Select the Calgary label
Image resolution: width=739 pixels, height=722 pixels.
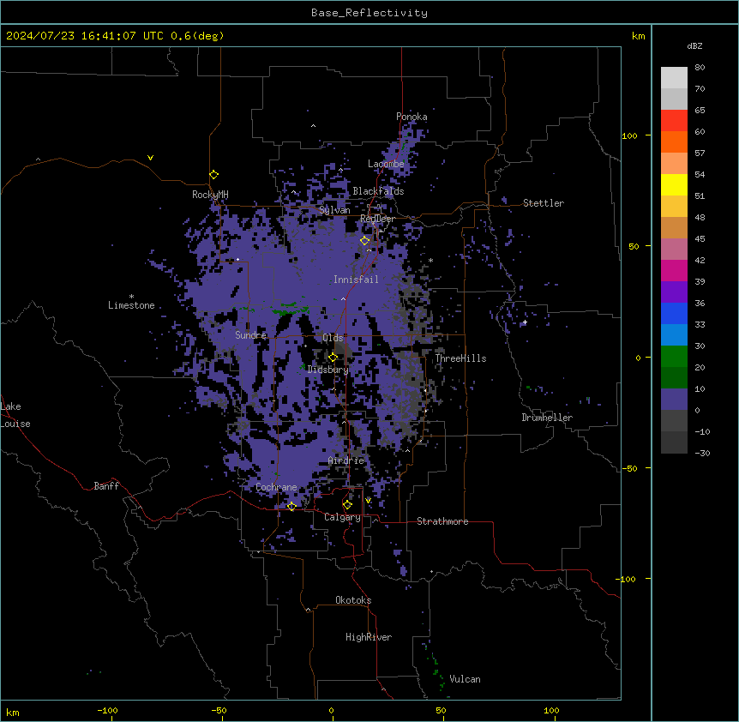(342, 517)
